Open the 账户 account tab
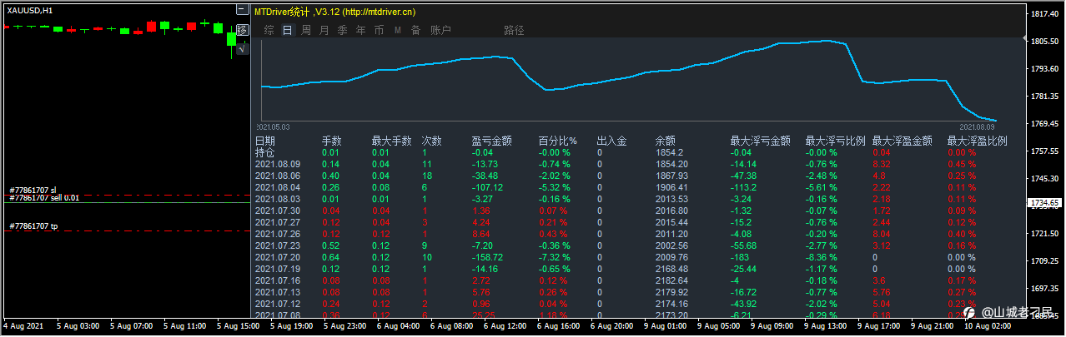Image resolution: width=1066 pixels, height=337 pixels. coord(440,30)
